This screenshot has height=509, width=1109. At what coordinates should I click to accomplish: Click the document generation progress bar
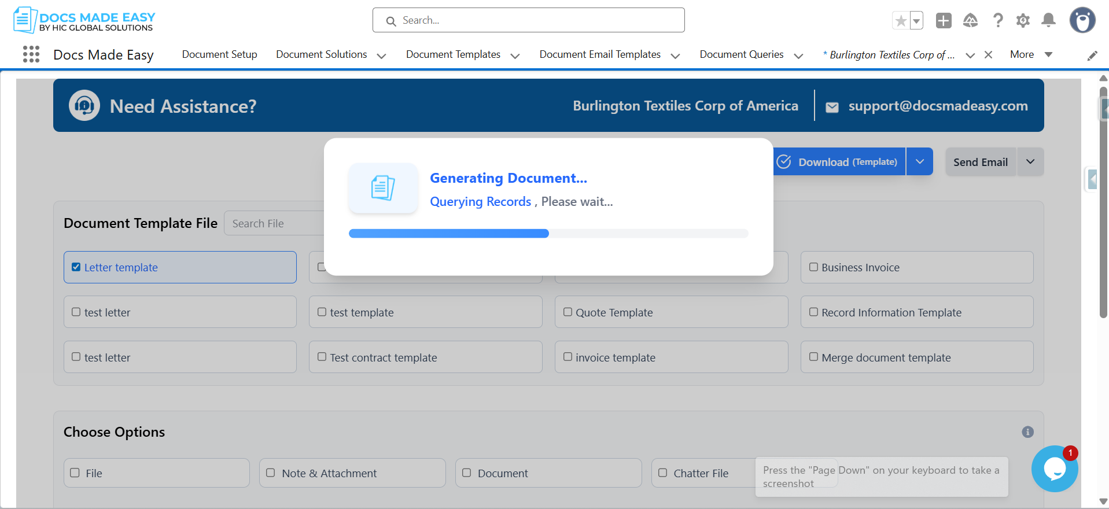[548, 234]
